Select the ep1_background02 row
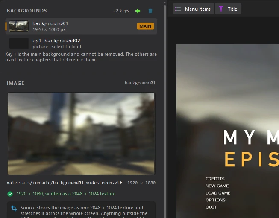Image resolution: width=279 pixels, height=218 pixels. [x=81, y=44]
